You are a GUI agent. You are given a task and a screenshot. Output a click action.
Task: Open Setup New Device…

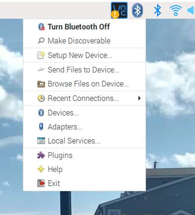coord(84,55)
